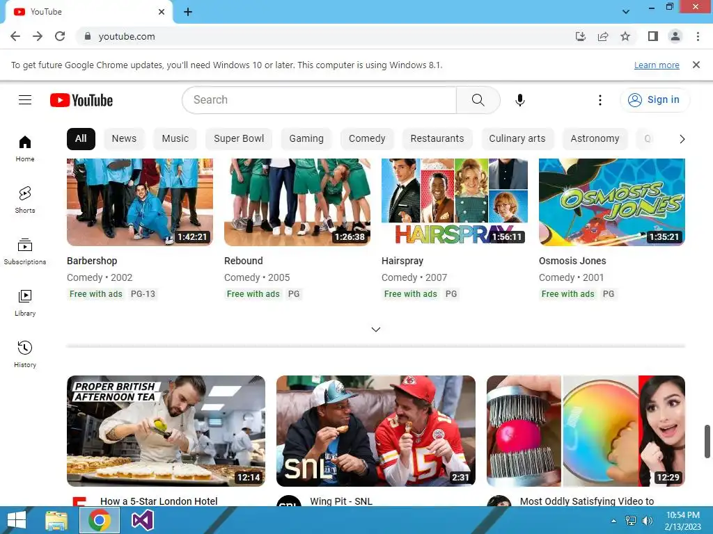Image resolution: width=713 pixels, height=534 pixels.
Task: Select the Astronomy category chip
Action: 595,139
